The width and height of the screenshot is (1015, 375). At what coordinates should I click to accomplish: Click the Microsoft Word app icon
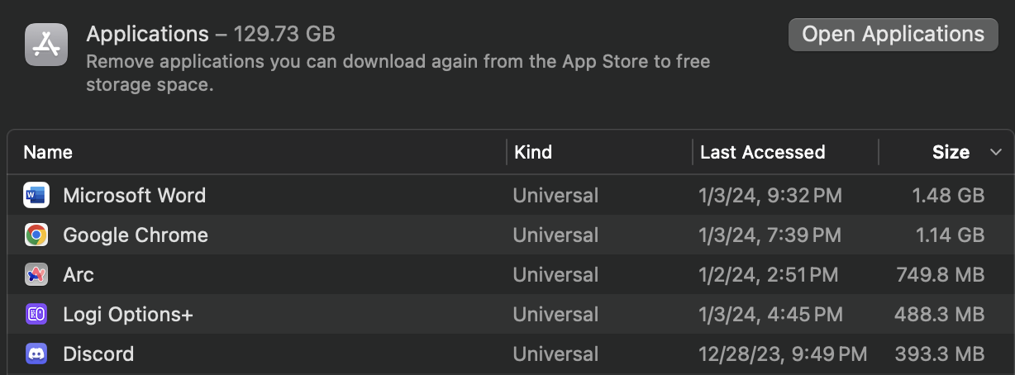36,196
